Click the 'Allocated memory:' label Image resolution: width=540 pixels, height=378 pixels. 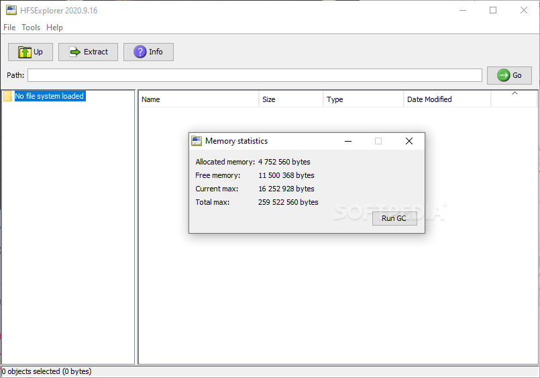(225, 162)
